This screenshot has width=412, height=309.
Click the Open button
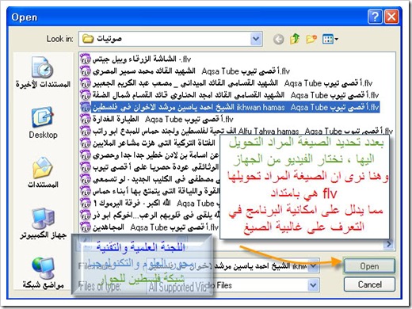369,266
